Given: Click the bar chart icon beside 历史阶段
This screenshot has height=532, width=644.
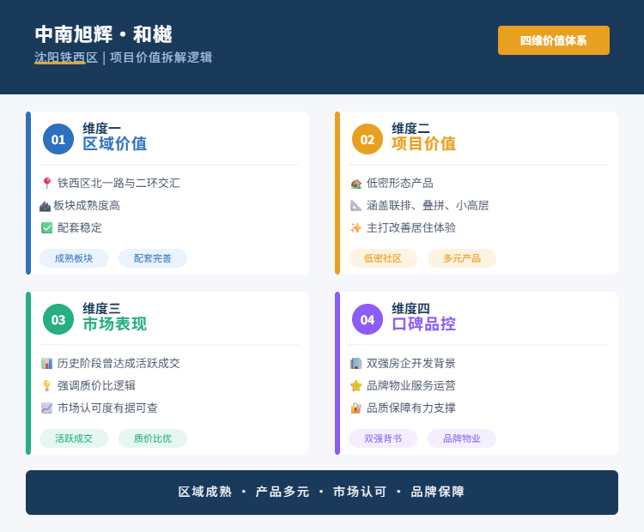Looking at the screenshot, I should click(47, 363).
